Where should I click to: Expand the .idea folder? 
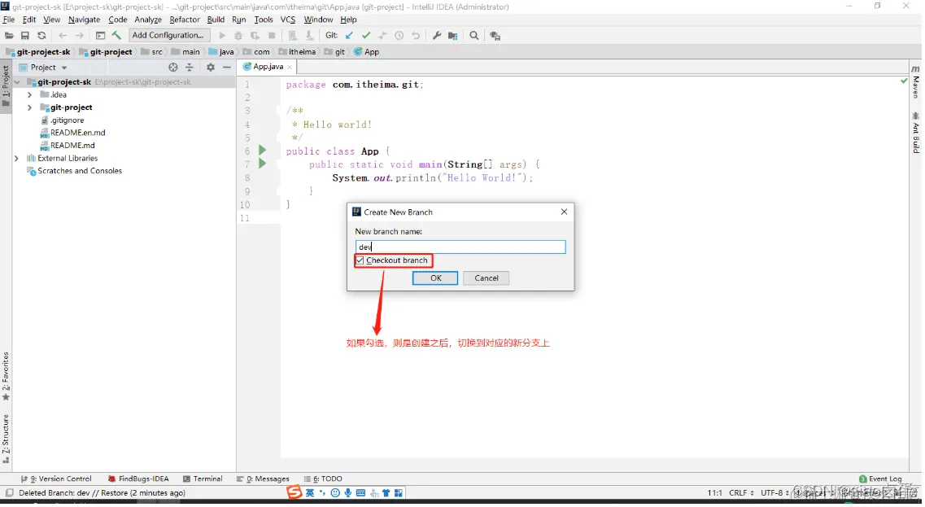pyautogui.click(x=29, y=94)
